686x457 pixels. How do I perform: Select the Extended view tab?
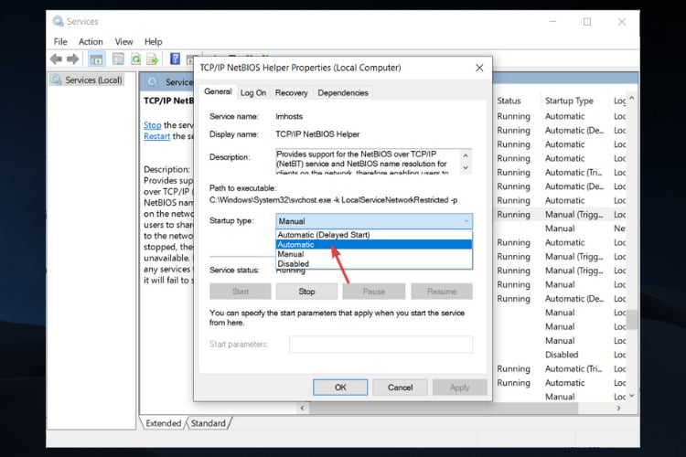(x=163, y=423)
